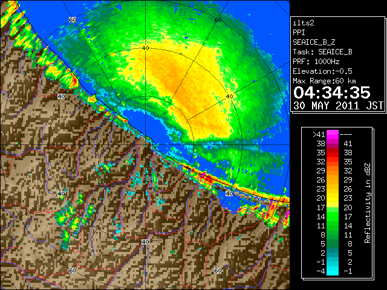Click the 'ilts2' radar site label

click(304, 23)
